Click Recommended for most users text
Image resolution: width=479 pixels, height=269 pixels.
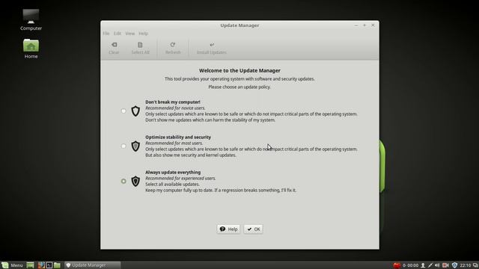(174, 143)
